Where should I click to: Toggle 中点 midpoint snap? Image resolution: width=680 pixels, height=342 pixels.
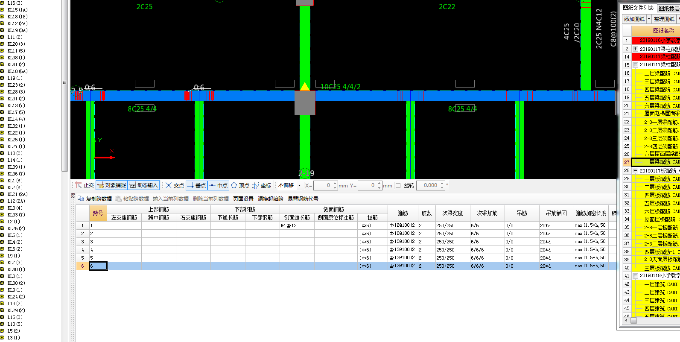(218, 185)
